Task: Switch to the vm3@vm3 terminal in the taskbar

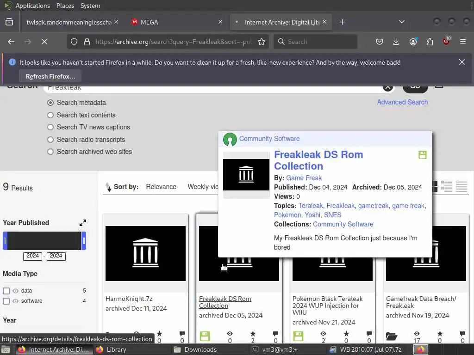Action: coord(274,349)
